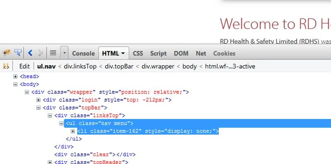The height and width of the screenshot is (164, 331).
Task: Switch to the Script tab
Action: (158, 54)
